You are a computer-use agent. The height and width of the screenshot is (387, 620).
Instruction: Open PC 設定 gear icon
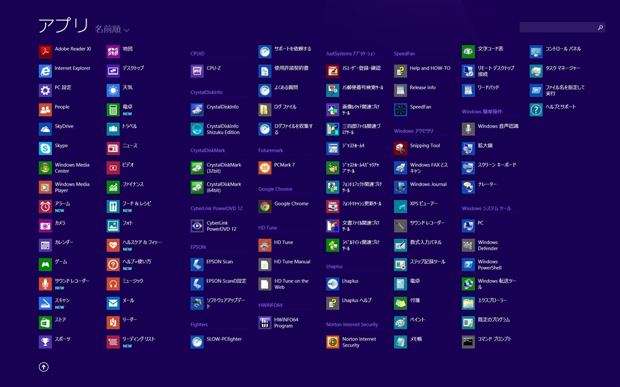tap(45, 91)
